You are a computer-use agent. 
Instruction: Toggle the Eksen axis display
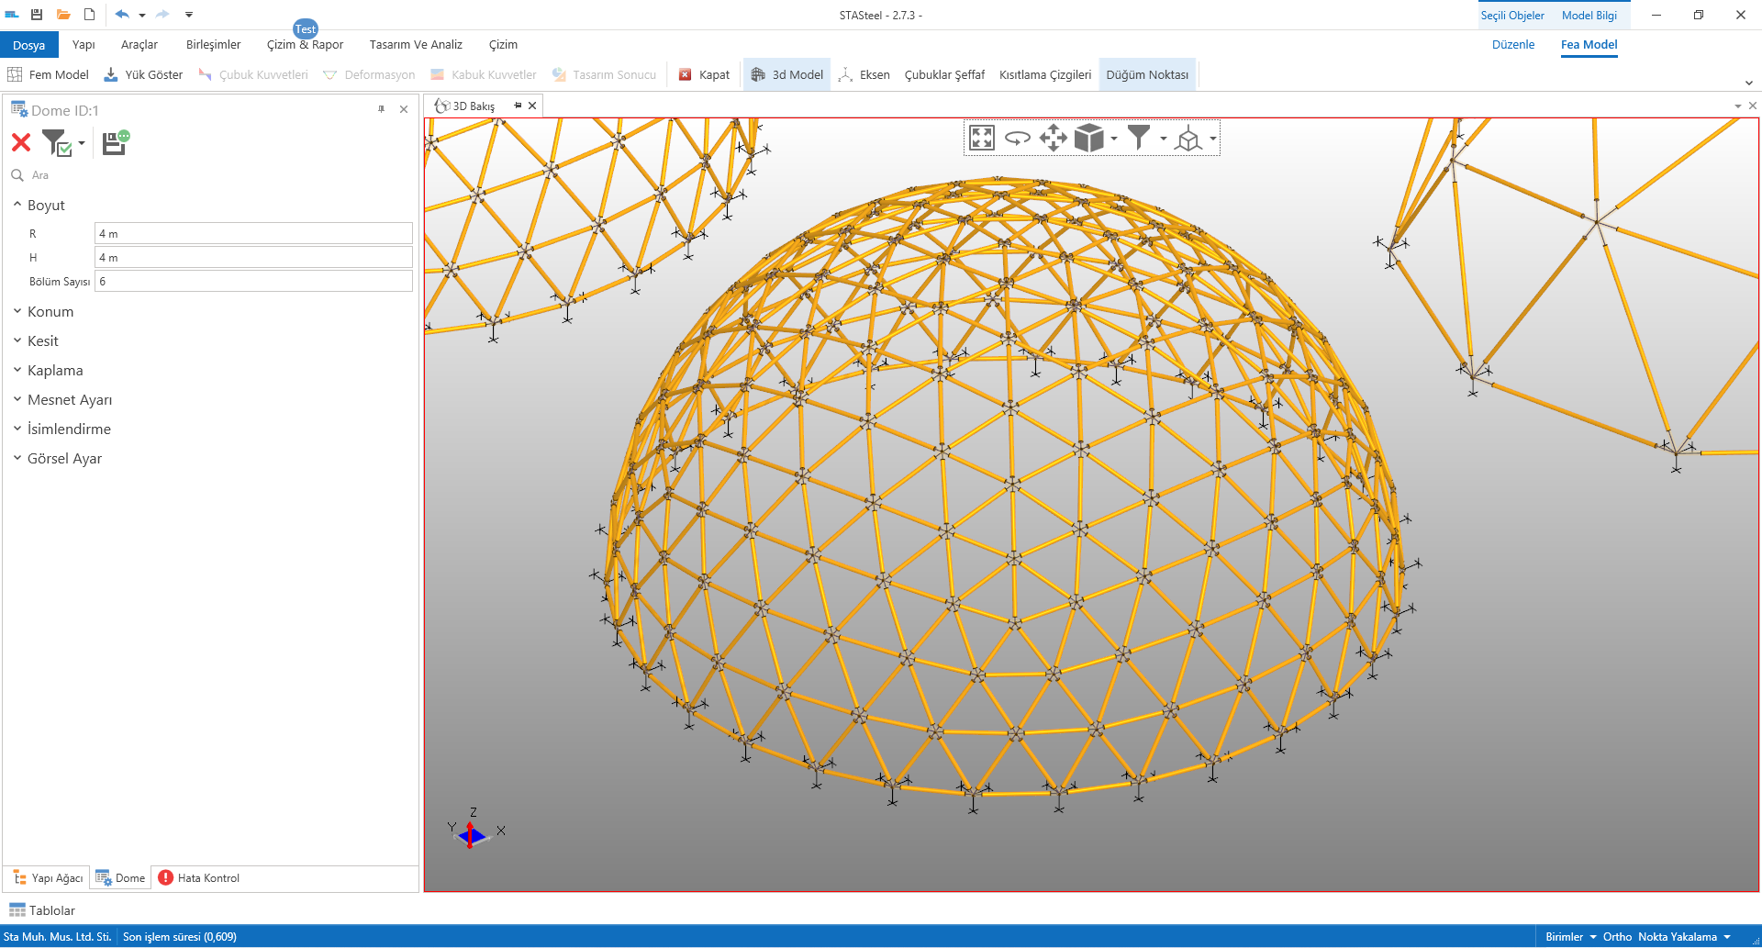tap(864, 75)
